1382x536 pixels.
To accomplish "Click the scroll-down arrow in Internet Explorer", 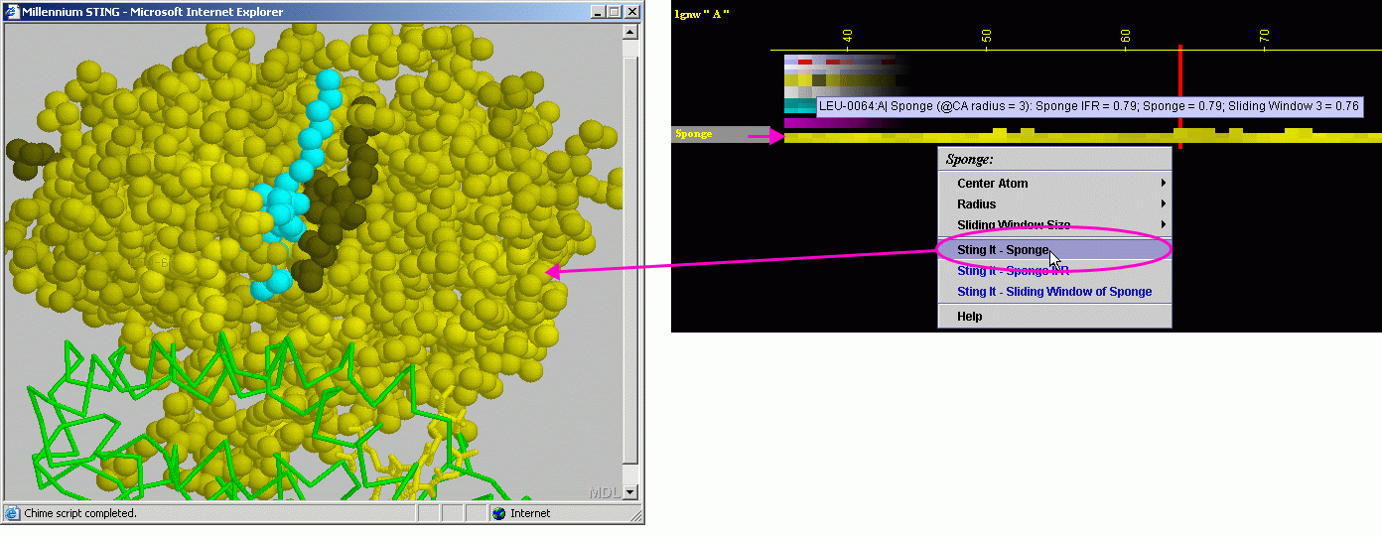I will click(x=629, y=492).
